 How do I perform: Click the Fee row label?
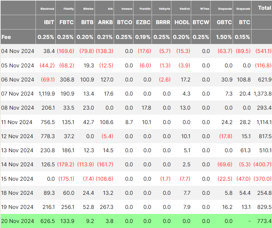coord(6,37)
